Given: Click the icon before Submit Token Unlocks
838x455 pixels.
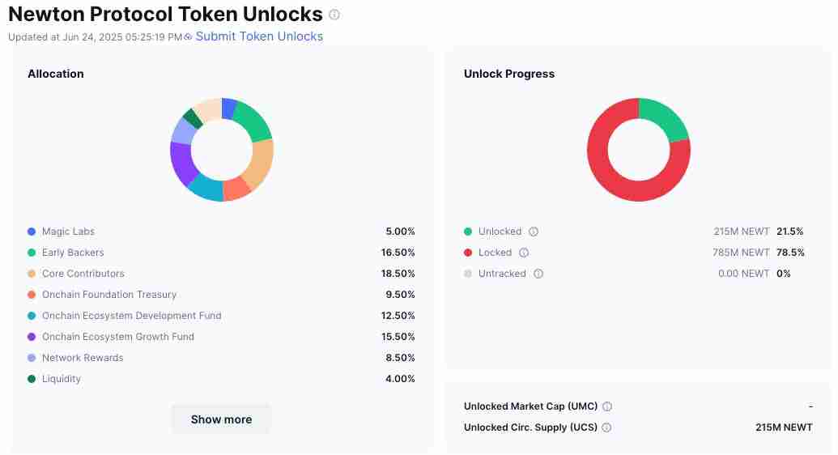Looking at the screenshot, I should point(188,36).
